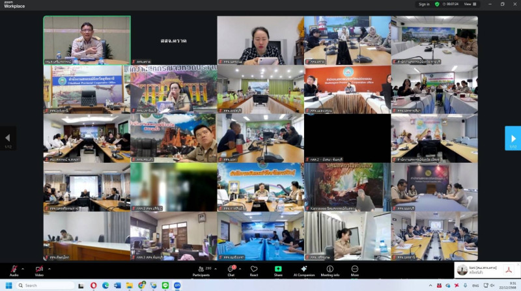
Task: Click the Sign in button
Action: (424, 4)
